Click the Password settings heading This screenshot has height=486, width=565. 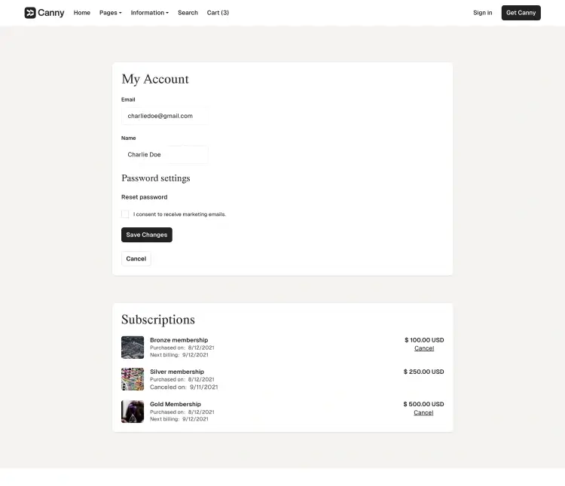point(156,178)
